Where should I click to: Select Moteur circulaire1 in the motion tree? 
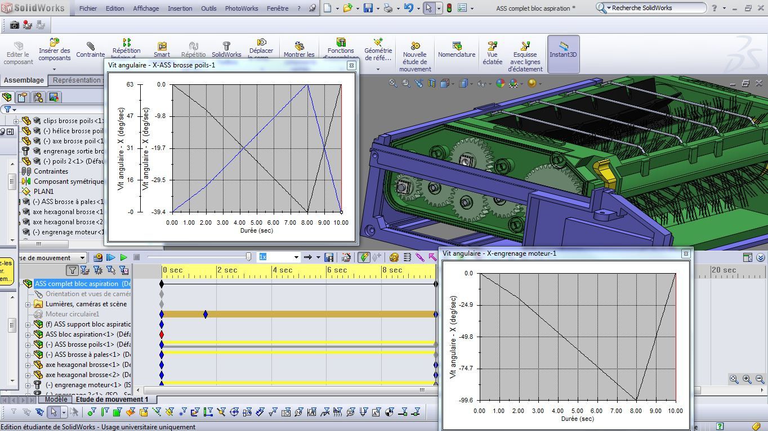pyautogui.click(x=72, y=314)
